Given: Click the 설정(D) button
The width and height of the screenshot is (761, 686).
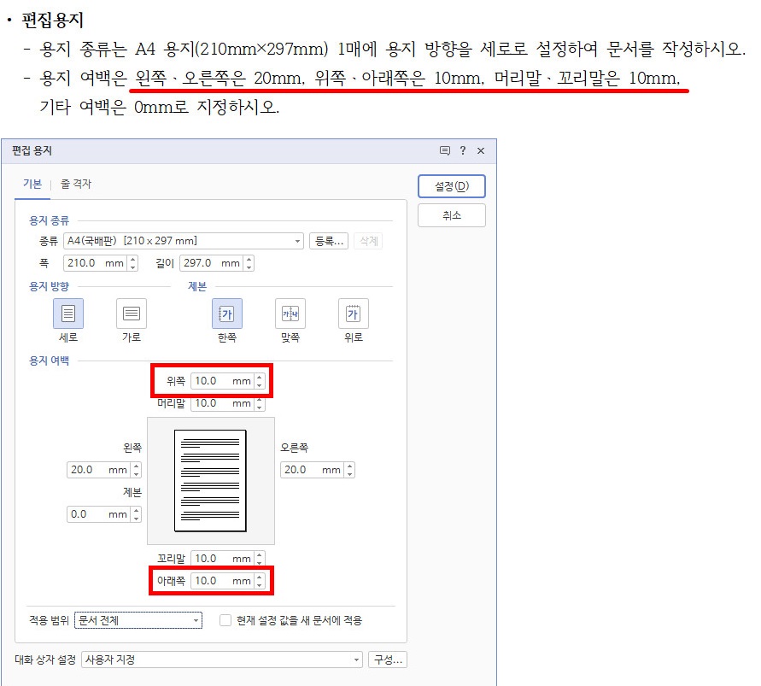Looking at the screenshot, I should click(x=451, y=186).
